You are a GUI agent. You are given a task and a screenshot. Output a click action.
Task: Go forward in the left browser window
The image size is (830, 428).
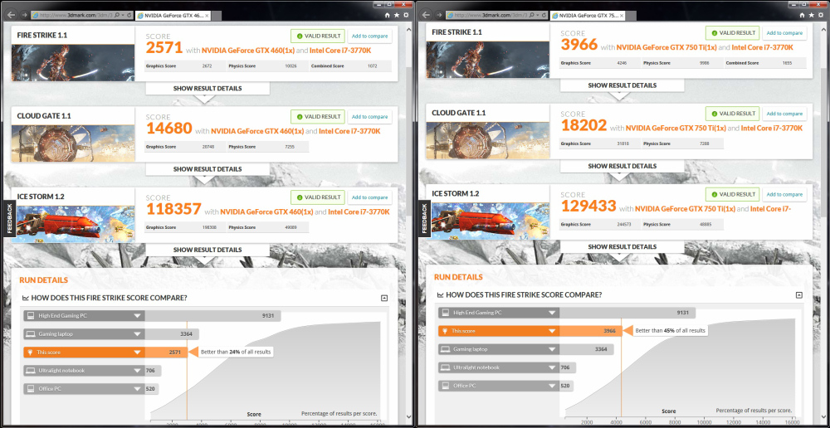tap(24, 15)
